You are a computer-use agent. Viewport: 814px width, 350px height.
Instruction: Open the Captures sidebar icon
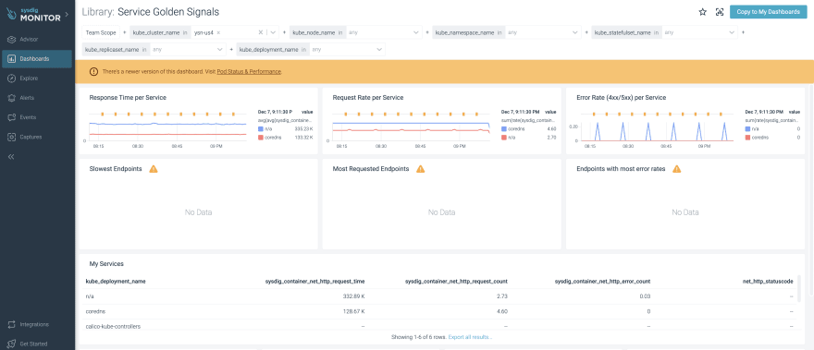tap(11, 137)
